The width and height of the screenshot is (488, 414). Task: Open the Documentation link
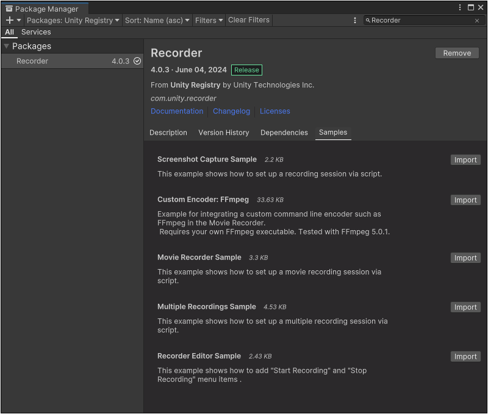tap(177, 111)
